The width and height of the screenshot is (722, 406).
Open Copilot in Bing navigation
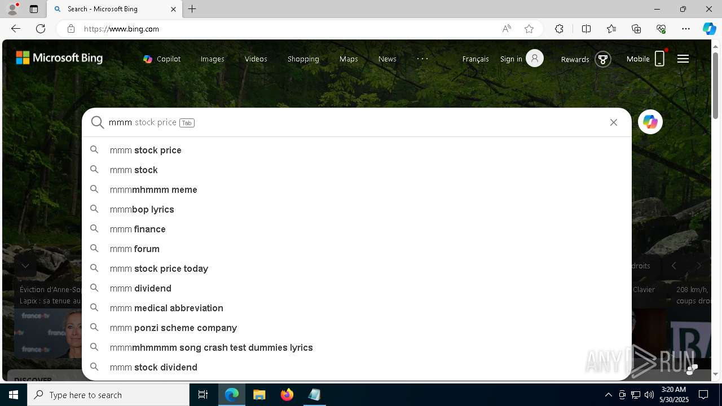[162, 59]
